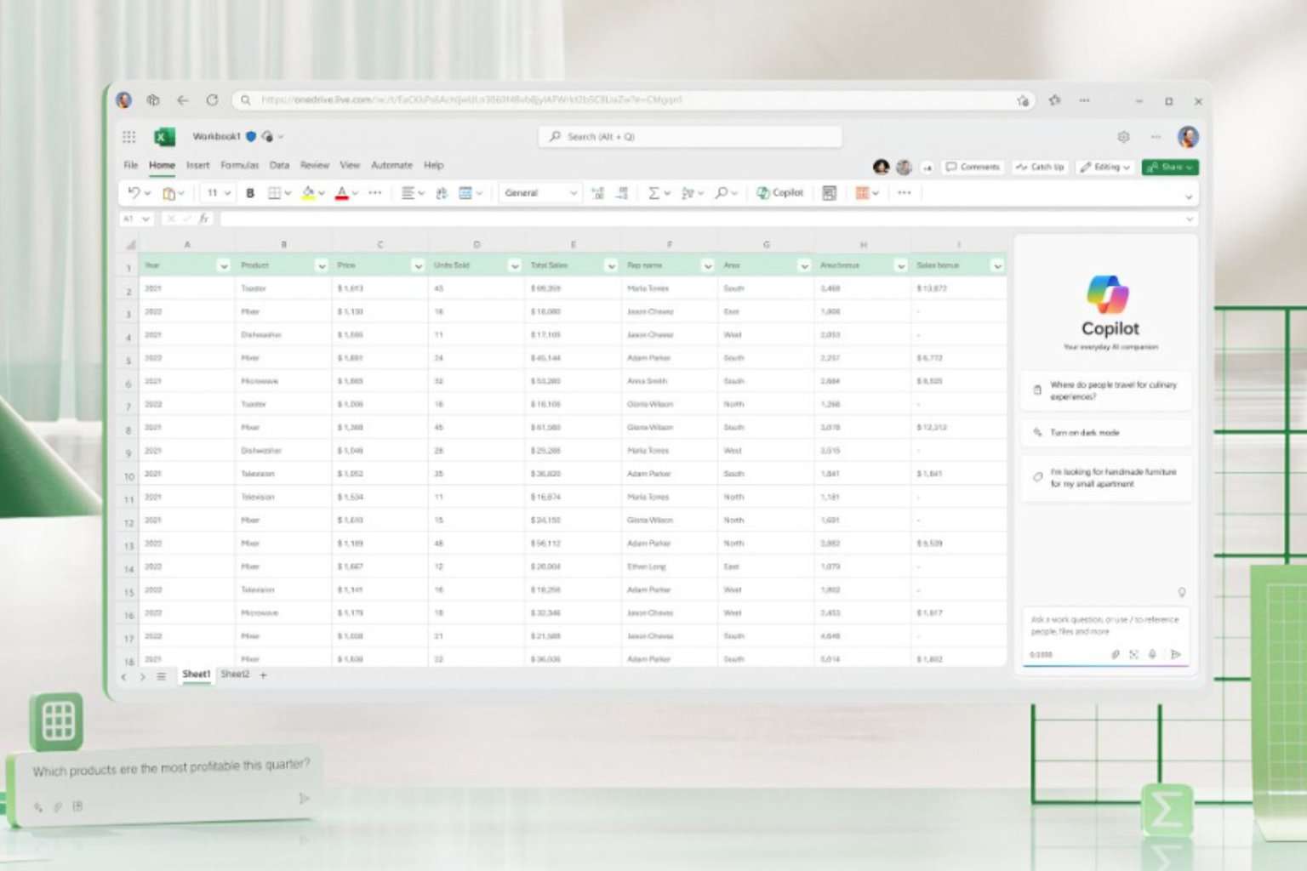The height and width of the screenshot is (871, 1307).
Task: Click the Undo arrow in ribbon
Action: click(134, 193)
